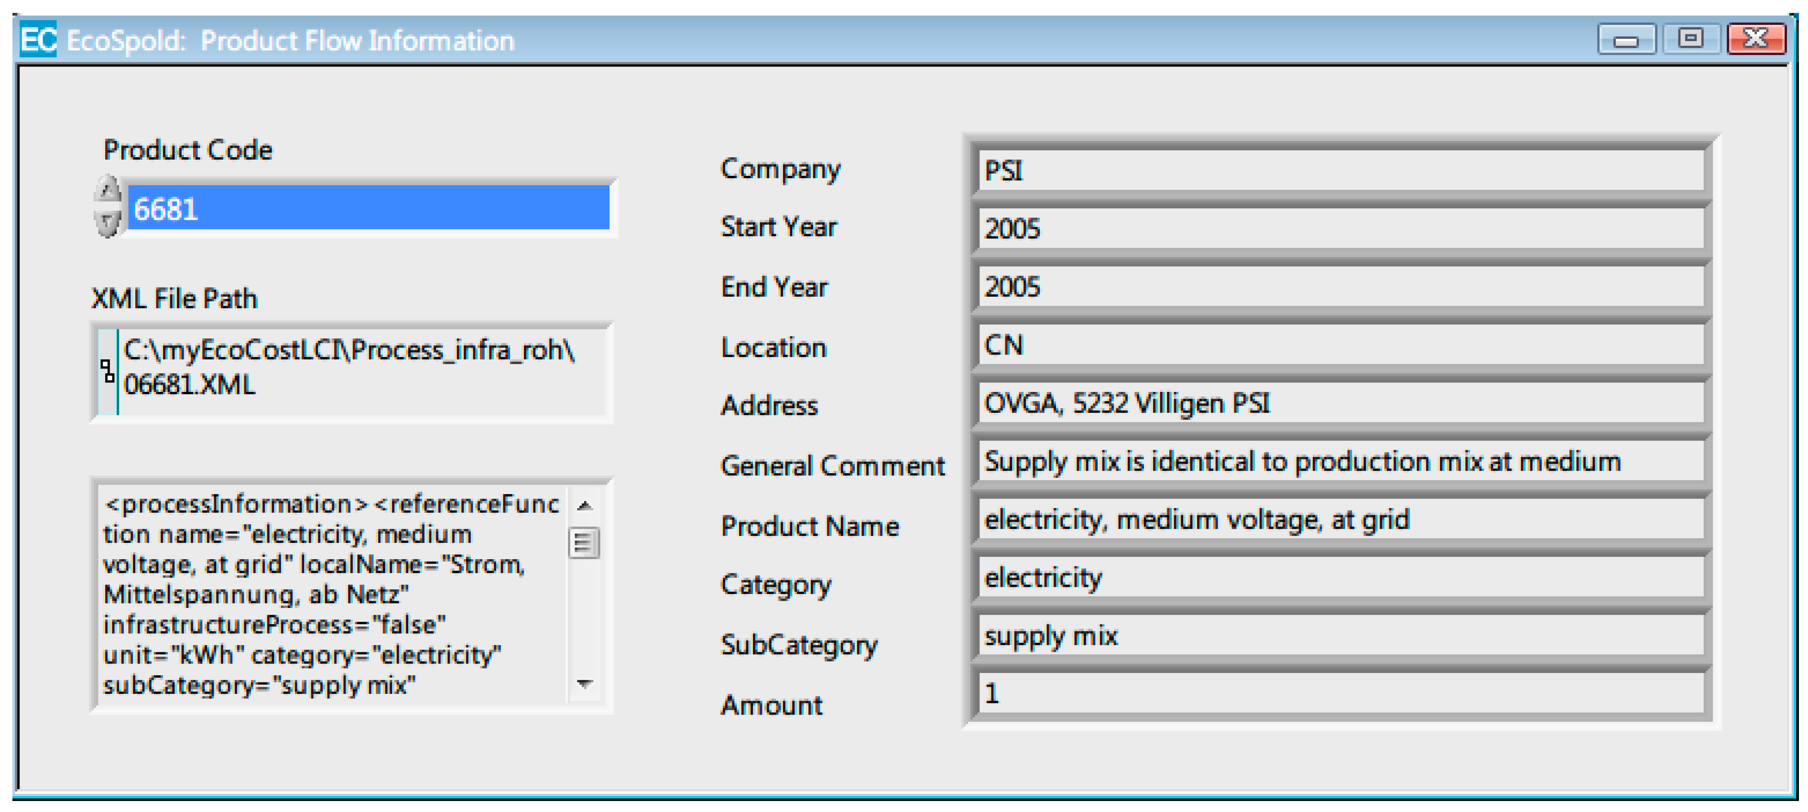This screenshot has width=1808, height=812.
Task: Click the Product Name field
Action: 1341,520
